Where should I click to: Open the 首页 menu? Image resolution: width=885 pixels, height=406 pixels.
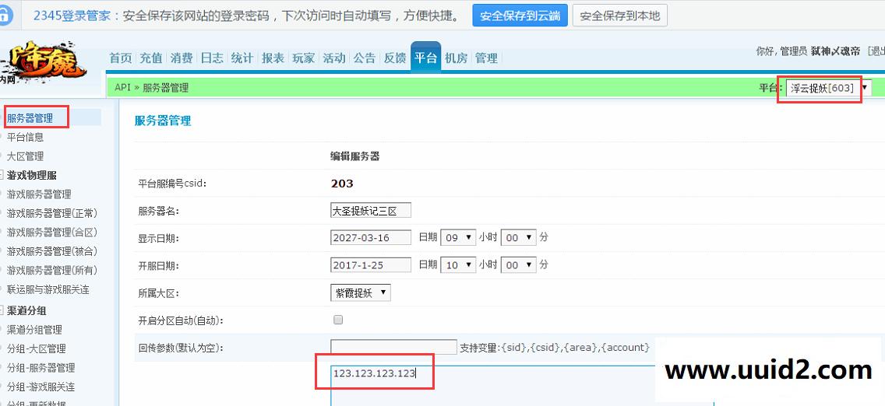(x=120, y=58)
